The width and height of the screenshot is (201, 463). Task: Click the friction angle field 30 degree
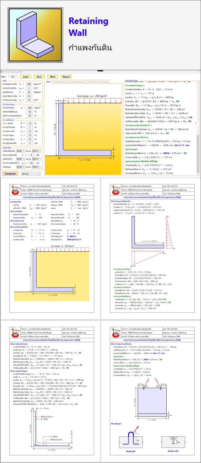(29, 92)
